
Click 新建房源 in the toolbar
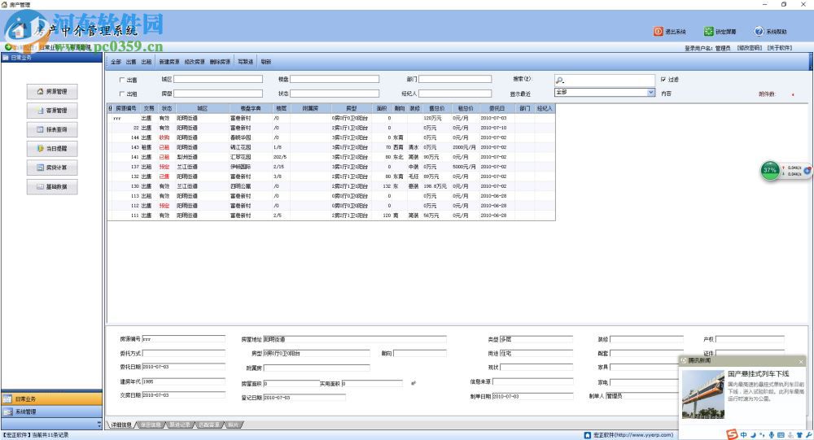click(x=169, y=62)
